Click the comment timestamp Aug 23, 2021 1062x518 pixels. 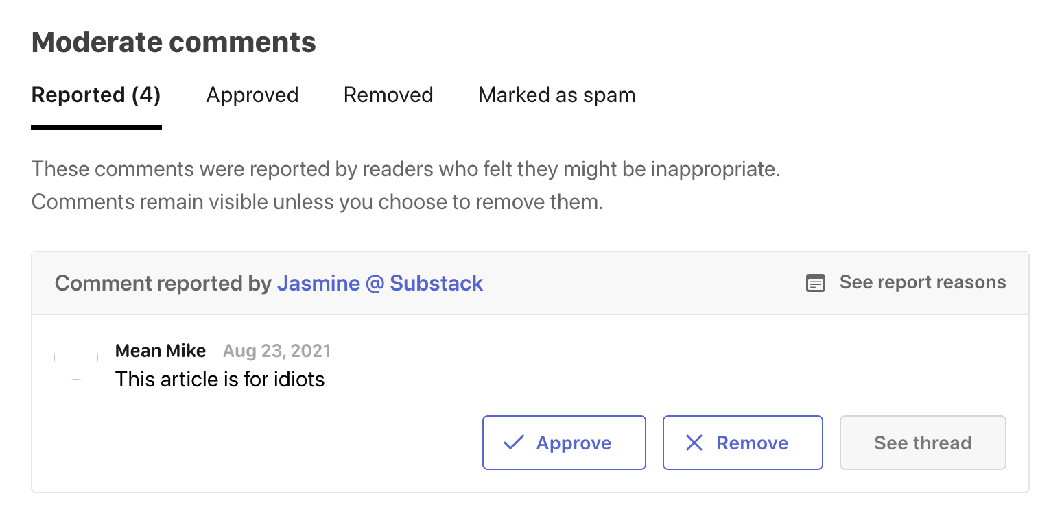point(276,350)
